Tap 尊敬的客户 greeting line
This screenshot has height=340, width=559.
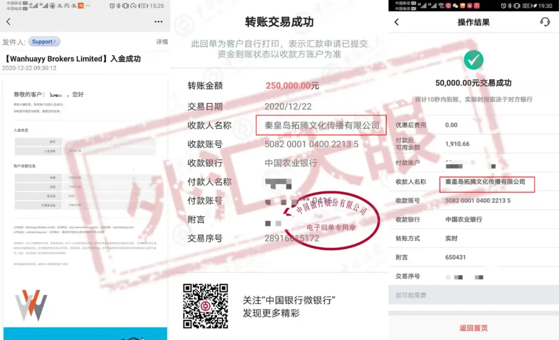coord(49,95)
